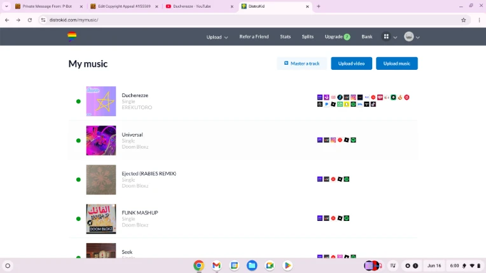Click the Ducherezze album cover thumbnail
The image size is (486, 273).
(x=101, y=101)
